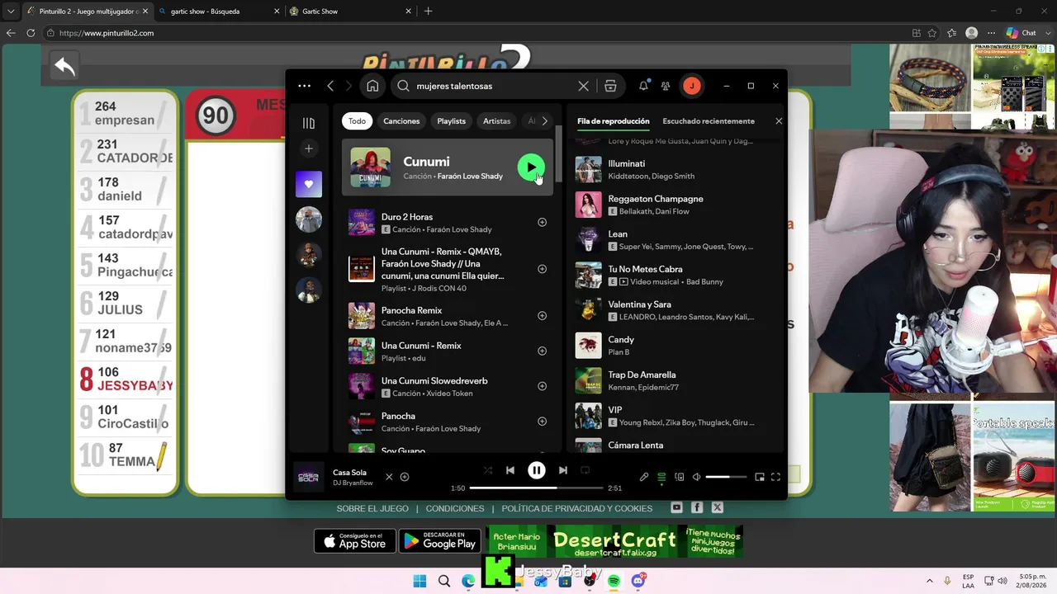Viewport: 1057px width, 594px height.
Task: Show hidden icons in system tray
Action: 929,582
